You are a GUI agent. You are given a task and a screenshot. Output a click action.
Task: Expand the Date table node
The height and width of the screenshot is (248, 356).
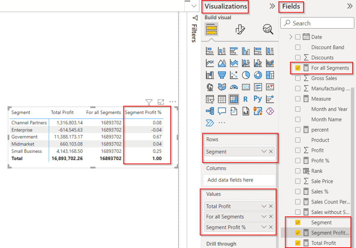pyautogui.click(x=291, y=37)
